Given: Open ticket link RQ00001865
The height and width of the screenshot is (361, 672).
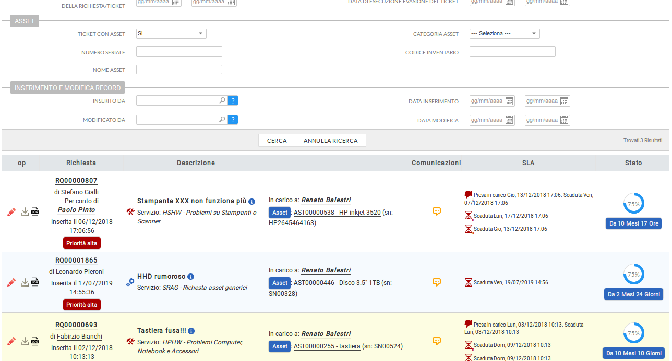Looking at the screenshot, I should (76, 260).
